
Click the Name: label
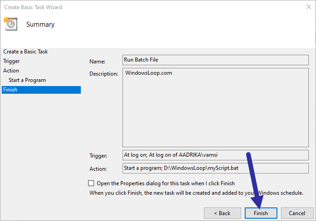tap(97, 61)
